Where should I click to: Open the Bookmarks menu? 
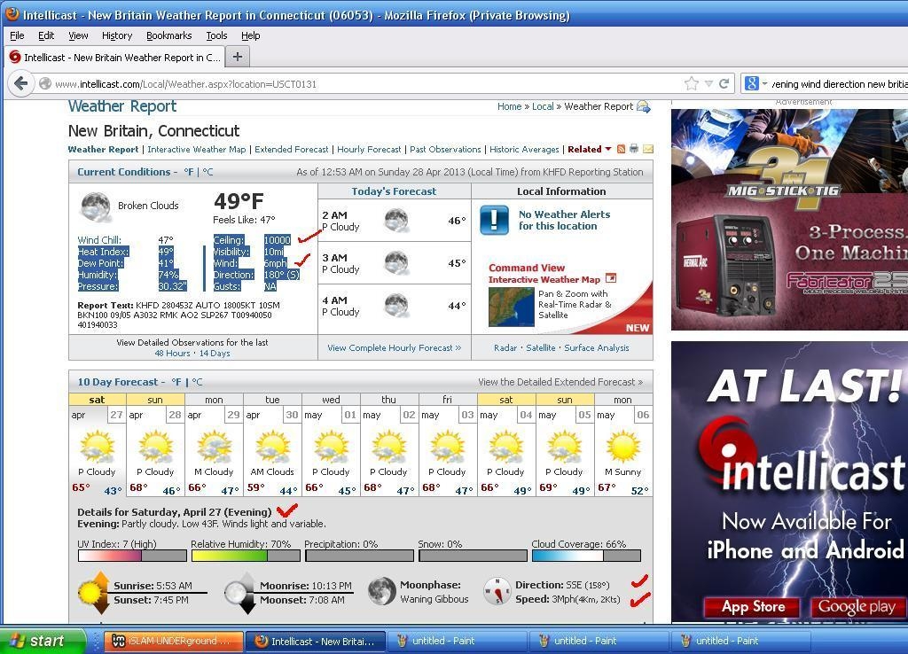point(168,35)
